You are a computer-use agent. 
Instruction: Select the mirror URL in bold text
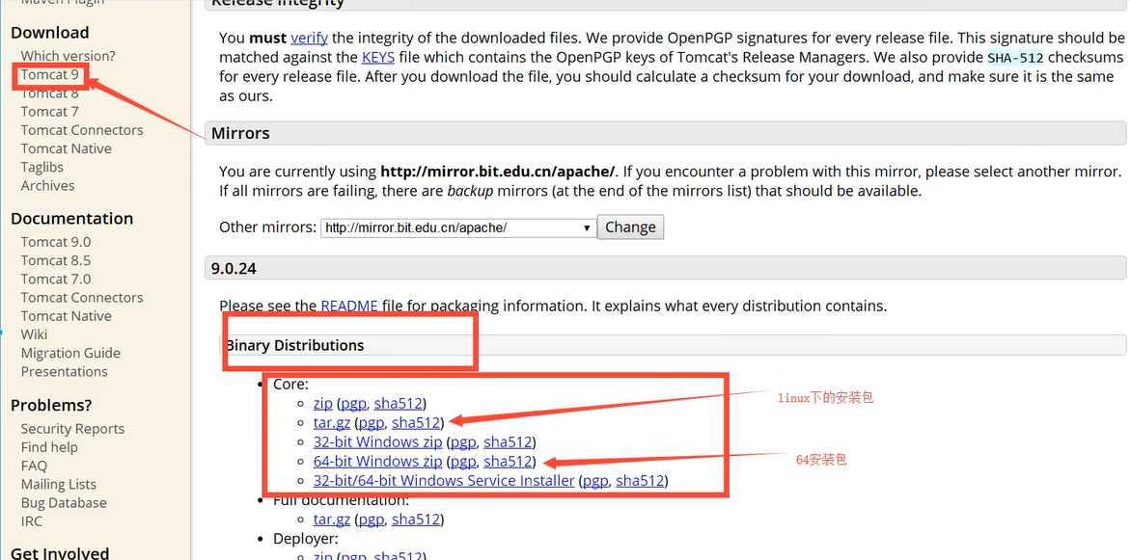[x=498, y=172]
